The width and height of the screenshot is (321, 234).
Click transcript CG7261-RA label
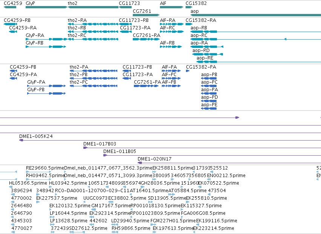[146, 35]
